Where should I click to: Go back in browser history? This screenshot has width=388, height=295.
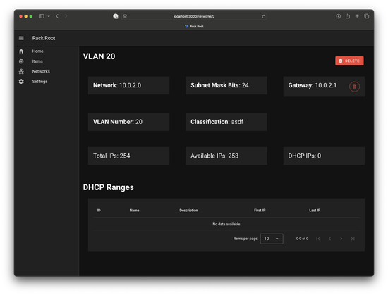[x=57, y=16]
